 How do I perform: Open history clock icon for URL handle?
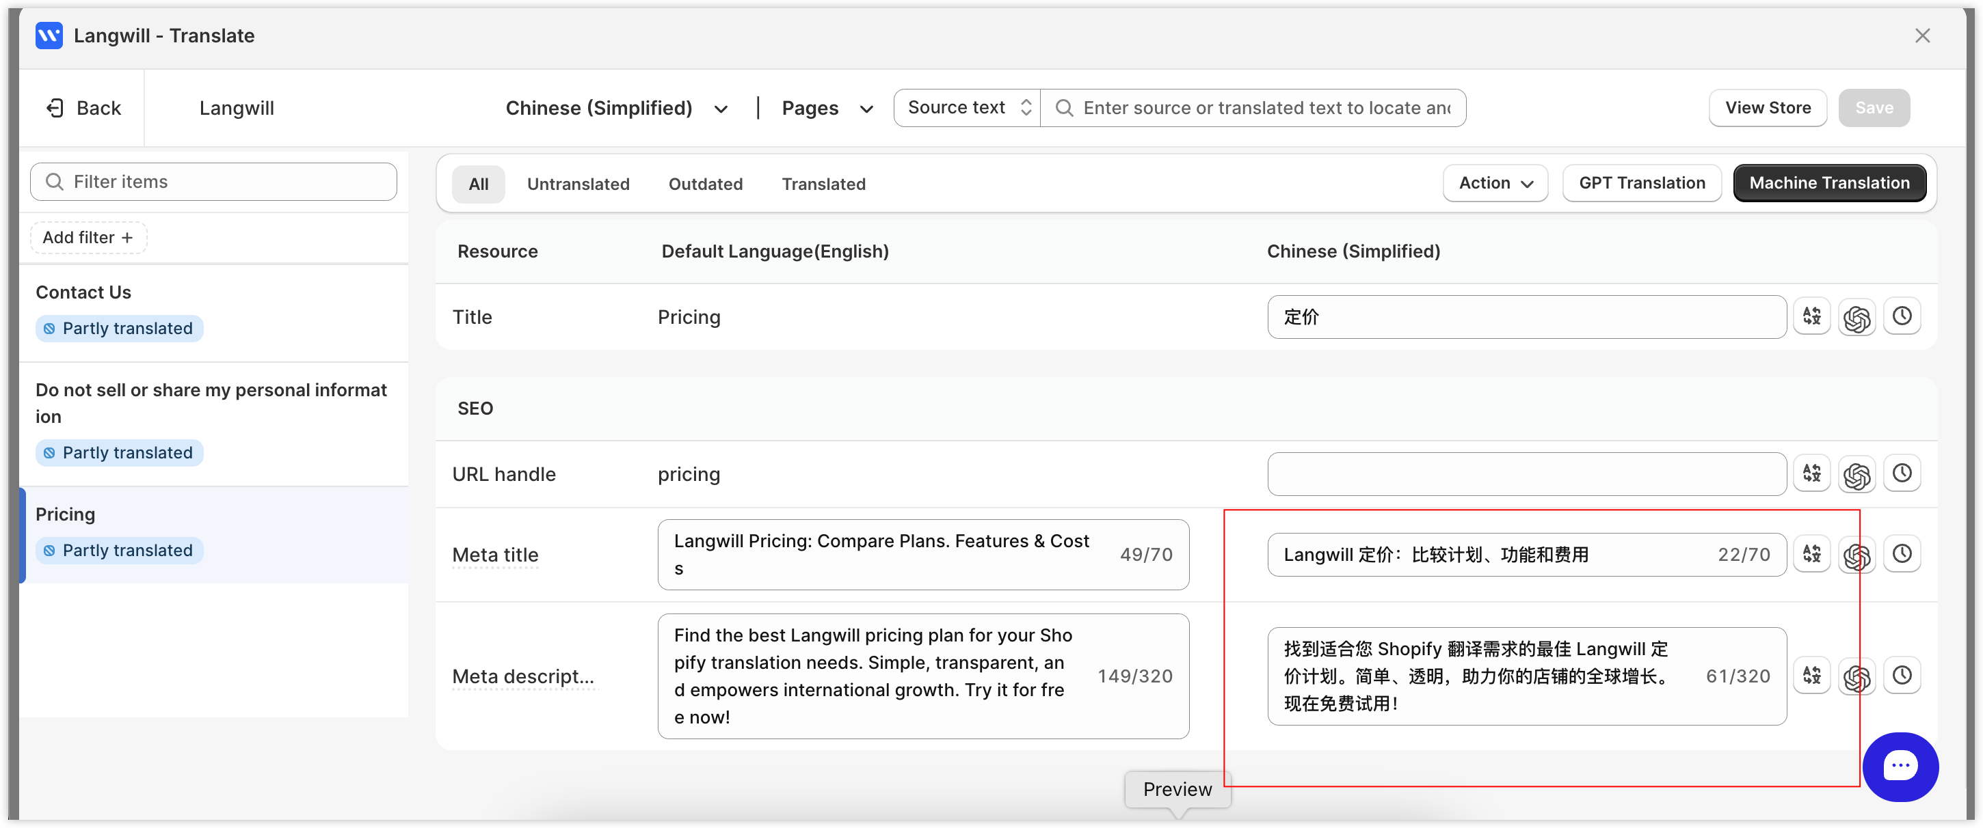pos(1902,473)
